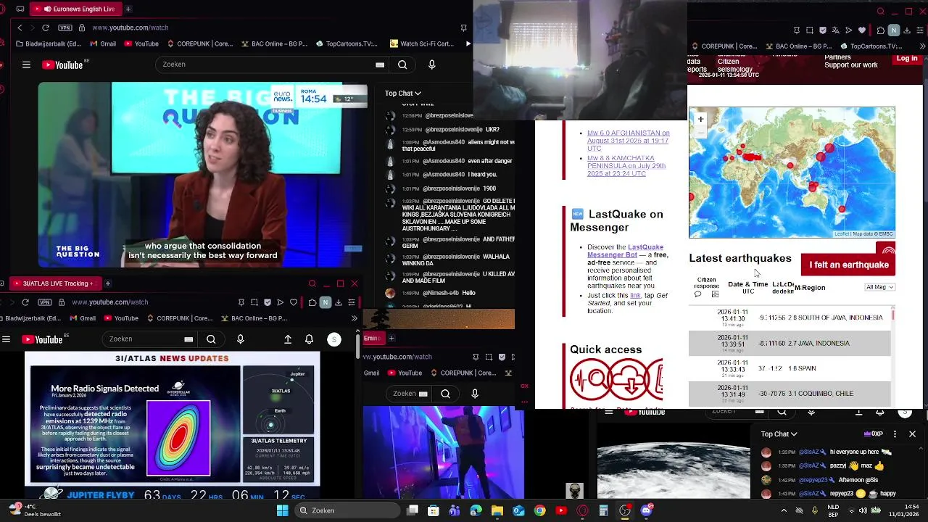Screen dimensions: 928x522
Task: Add new tab beside Eminem tab
Action: pos(391,338)
